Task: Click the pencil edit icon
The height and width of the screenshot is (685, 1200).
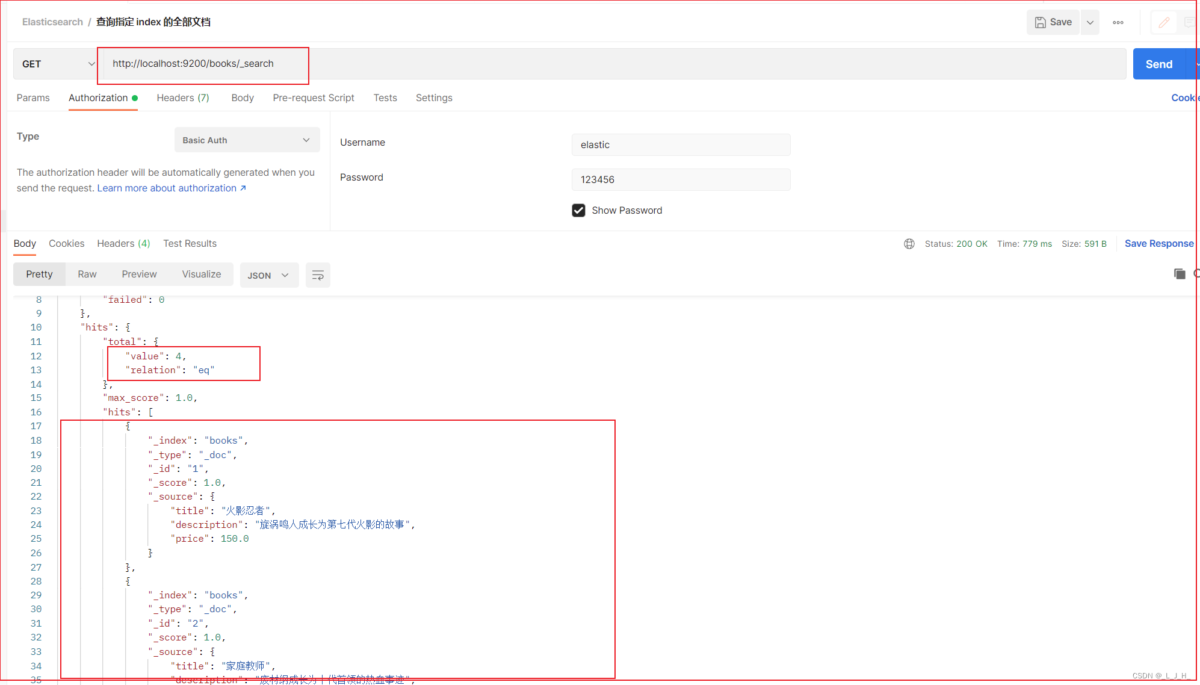Action: 1164,22
